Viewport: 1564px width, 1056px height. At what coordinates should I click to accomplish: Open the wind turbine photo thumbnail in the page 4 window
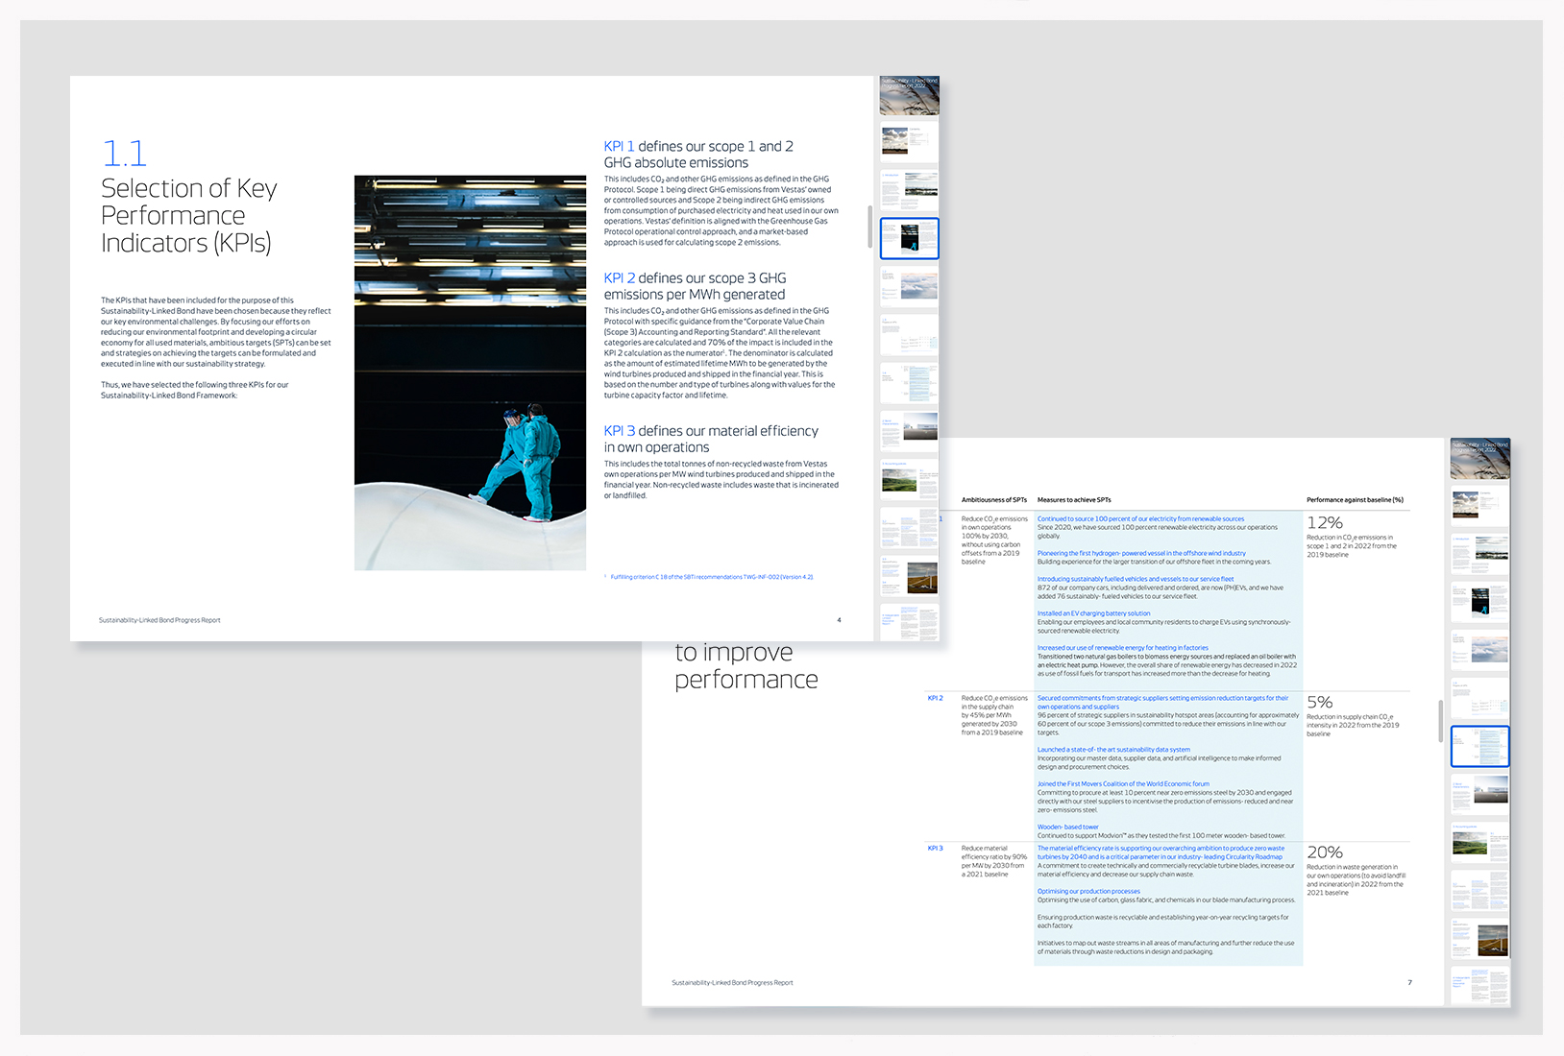coord(910,574)
